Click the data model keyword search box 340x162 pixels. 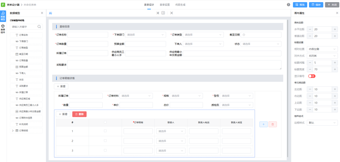(x=26, y=27)
